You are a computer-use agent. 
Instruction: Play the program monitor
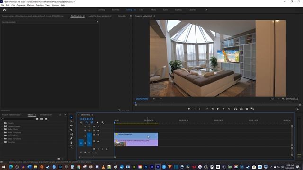point(218,109)
